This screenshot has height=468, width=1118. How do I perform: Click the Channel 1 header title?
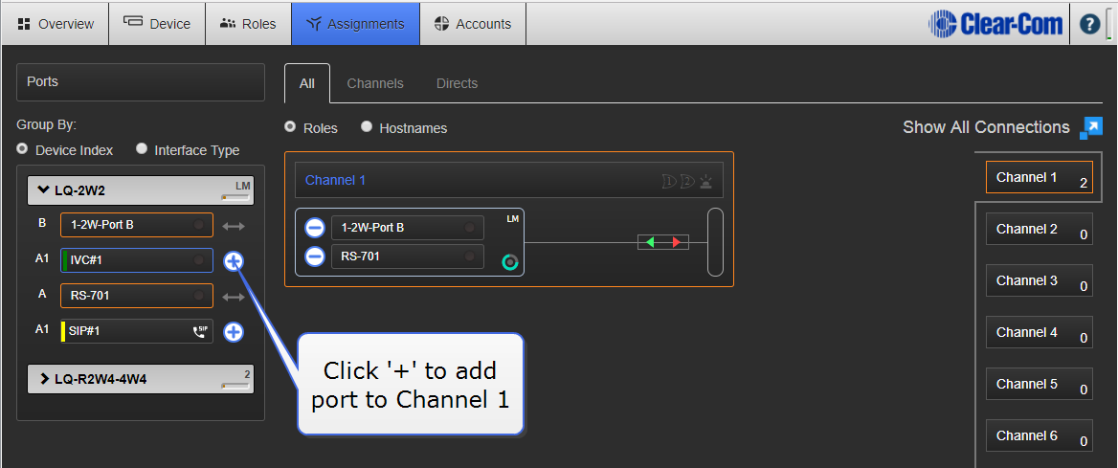tap(335, 180)
